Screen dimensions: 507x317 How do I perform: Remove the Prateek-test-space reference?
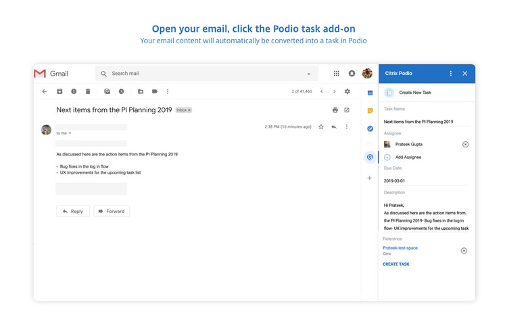464,251
